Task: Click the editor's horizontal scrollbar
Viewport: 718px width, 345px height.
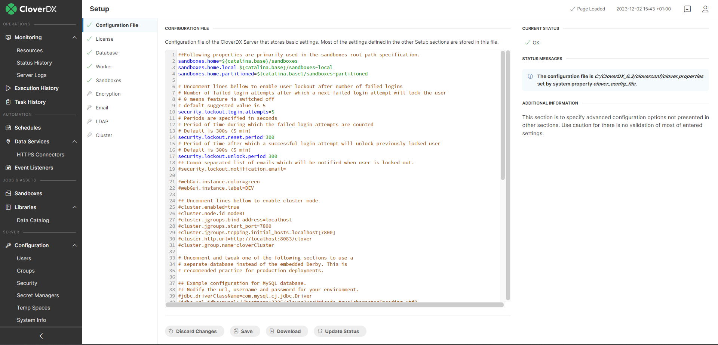Action: click(x=334, y=305)
